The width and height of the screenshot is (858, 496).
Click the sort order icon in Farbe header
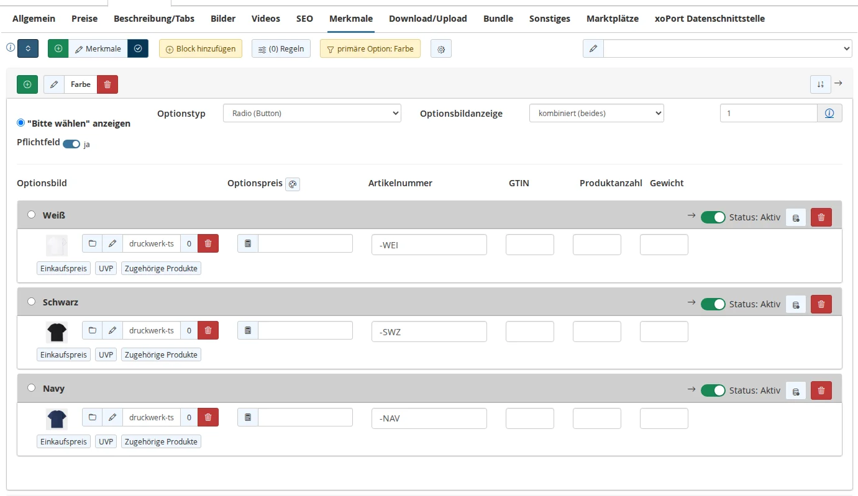[x=821, y=84]
